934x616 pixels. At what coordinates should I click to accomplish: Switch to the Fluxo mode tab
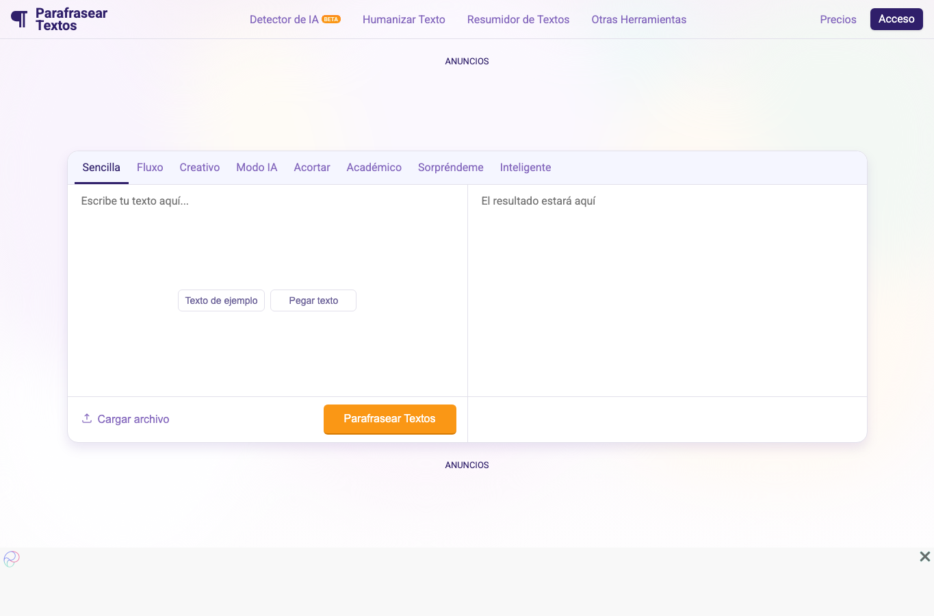[x=150, y=168]
